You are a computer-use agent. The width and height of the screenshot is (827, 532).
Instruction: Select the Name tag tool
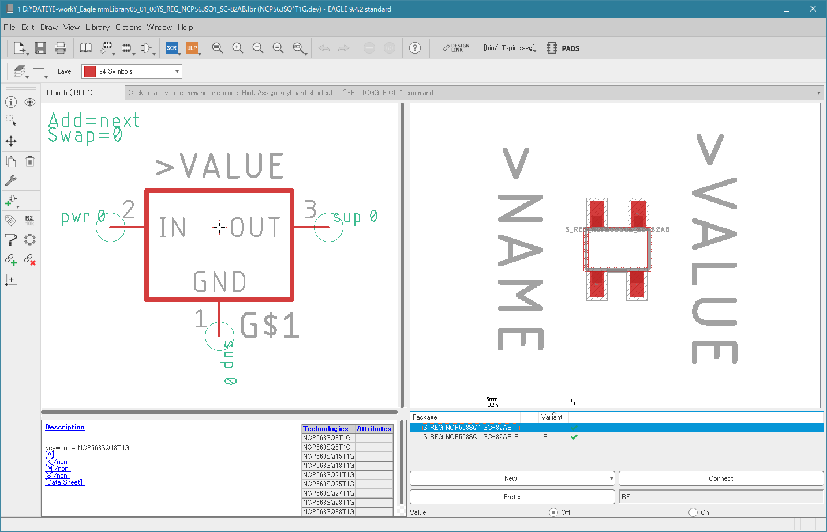tap(11, 220)
